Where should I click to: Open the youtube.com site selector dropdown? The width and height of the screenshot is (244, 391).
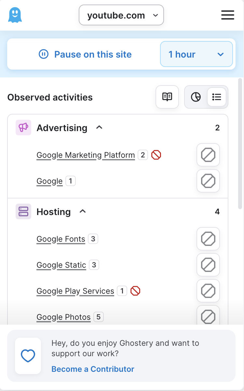click(121, 15)
